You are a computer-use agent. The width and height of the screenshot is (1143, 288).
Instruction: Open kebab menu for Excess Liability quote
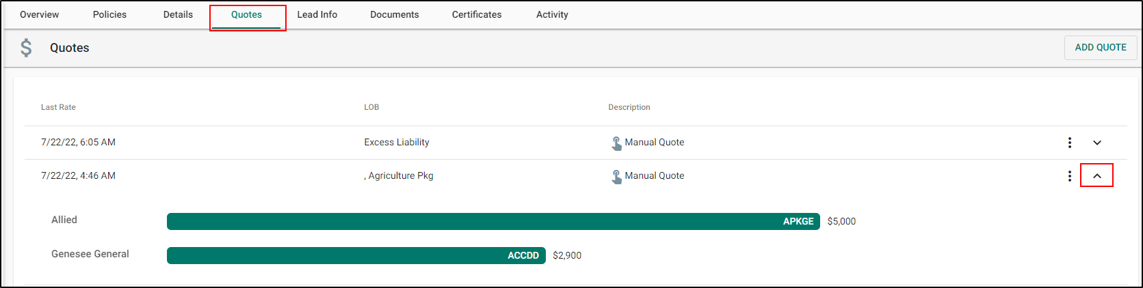[x=1070, y=143]
